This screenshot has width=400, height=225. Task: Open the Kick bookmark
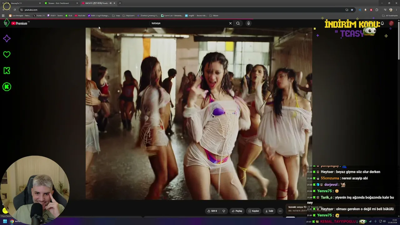click(x=69, y=16)
